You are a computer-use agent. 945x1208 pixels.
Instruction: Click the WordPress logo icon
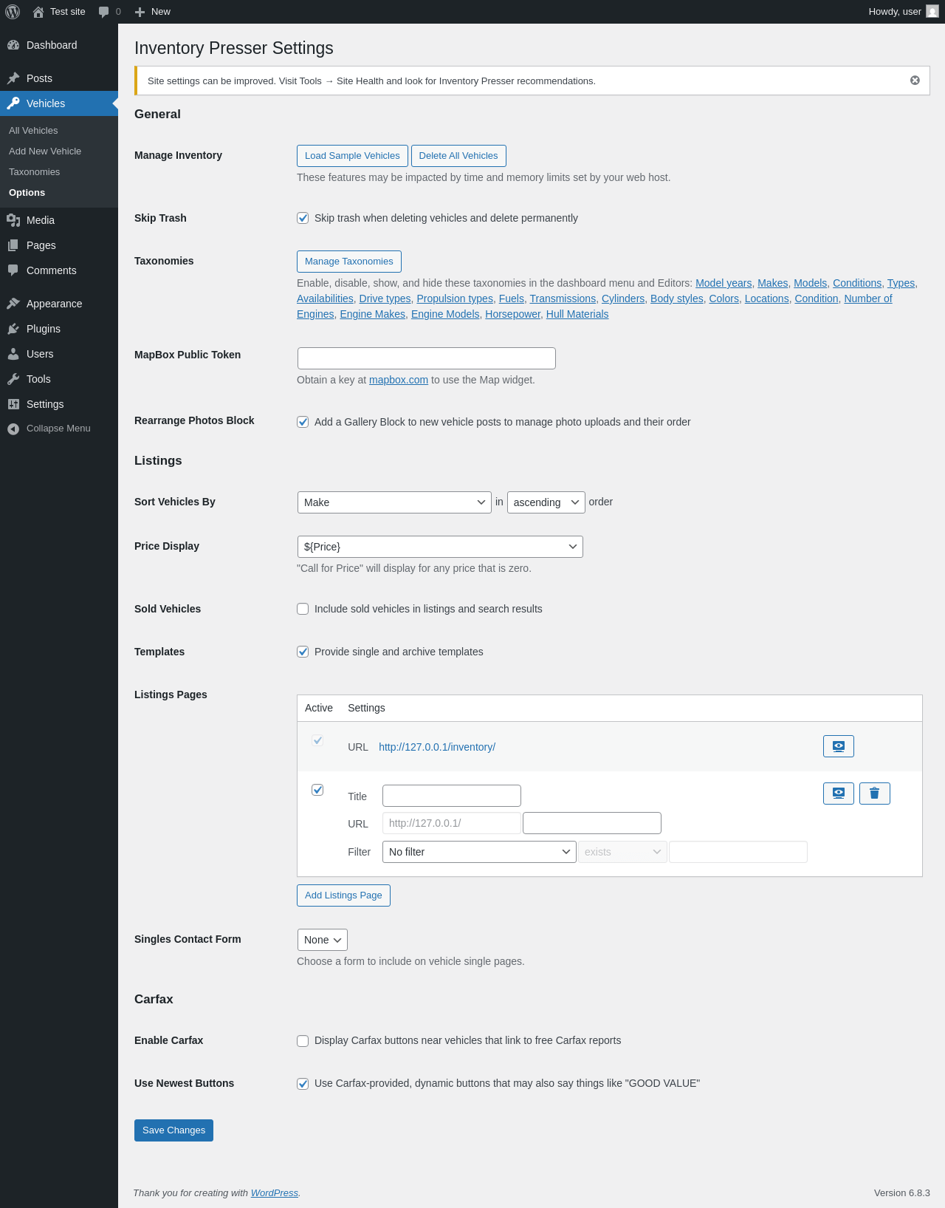[13, 12]
